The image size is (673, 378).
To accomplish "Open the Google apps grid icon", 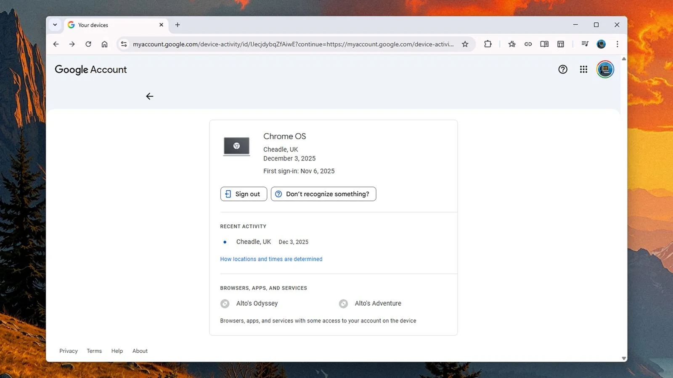I will 583,69.
